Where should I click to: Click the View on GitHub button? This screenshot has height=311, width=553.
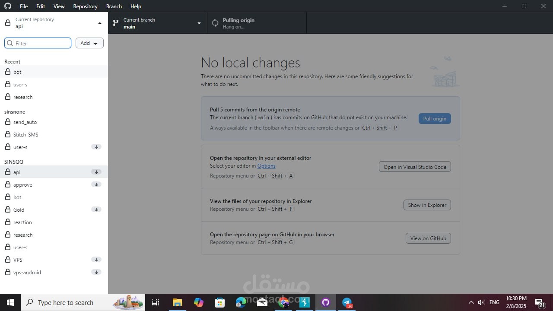(428, 238)
